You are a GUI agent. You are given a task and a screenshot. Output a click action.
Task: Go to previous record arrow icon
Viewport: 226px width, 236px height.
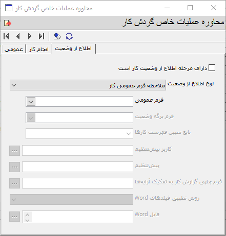[18, 36]
